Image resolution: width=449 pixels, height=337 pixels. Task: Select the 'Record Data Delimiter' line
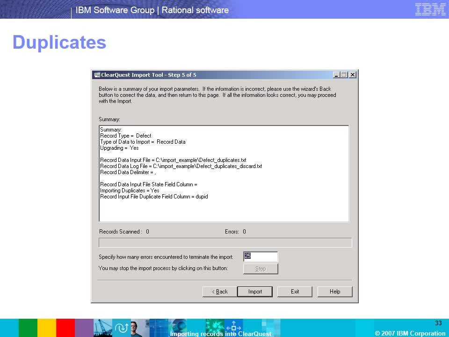128,172
